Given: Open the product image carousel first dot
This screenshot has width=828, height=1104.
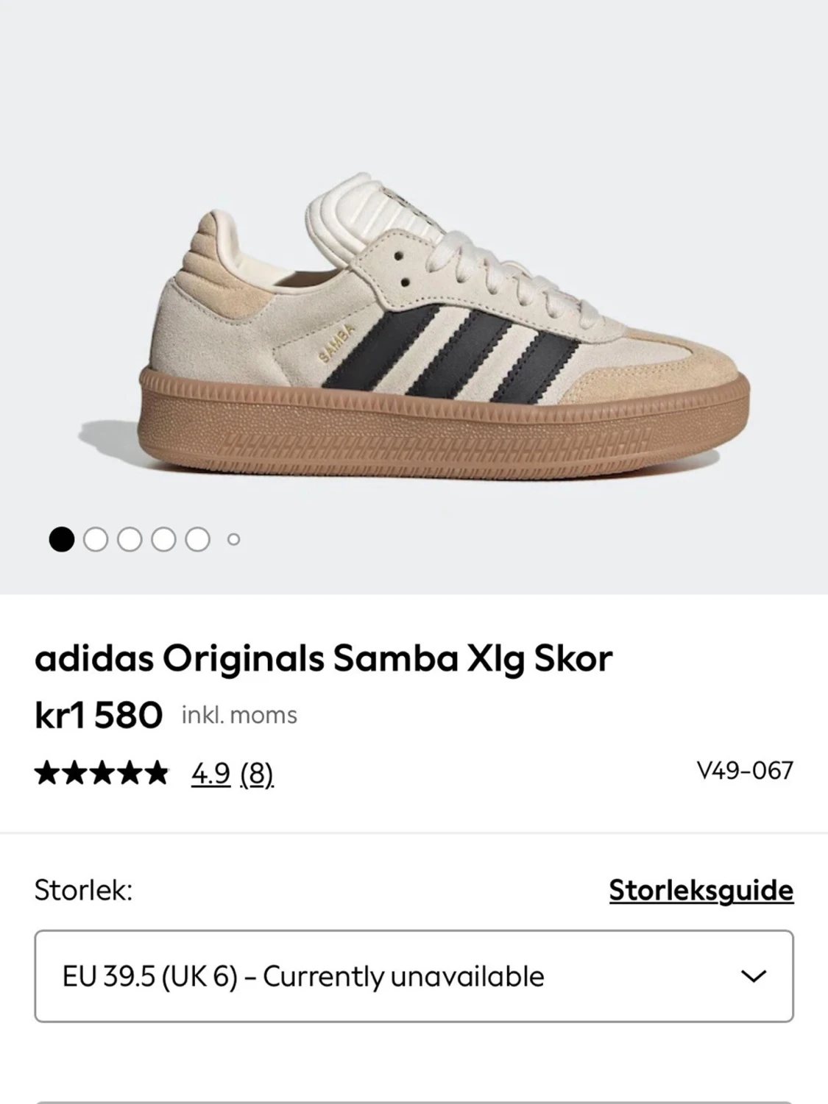Looking at the screenshot, I should click(63, 539).
